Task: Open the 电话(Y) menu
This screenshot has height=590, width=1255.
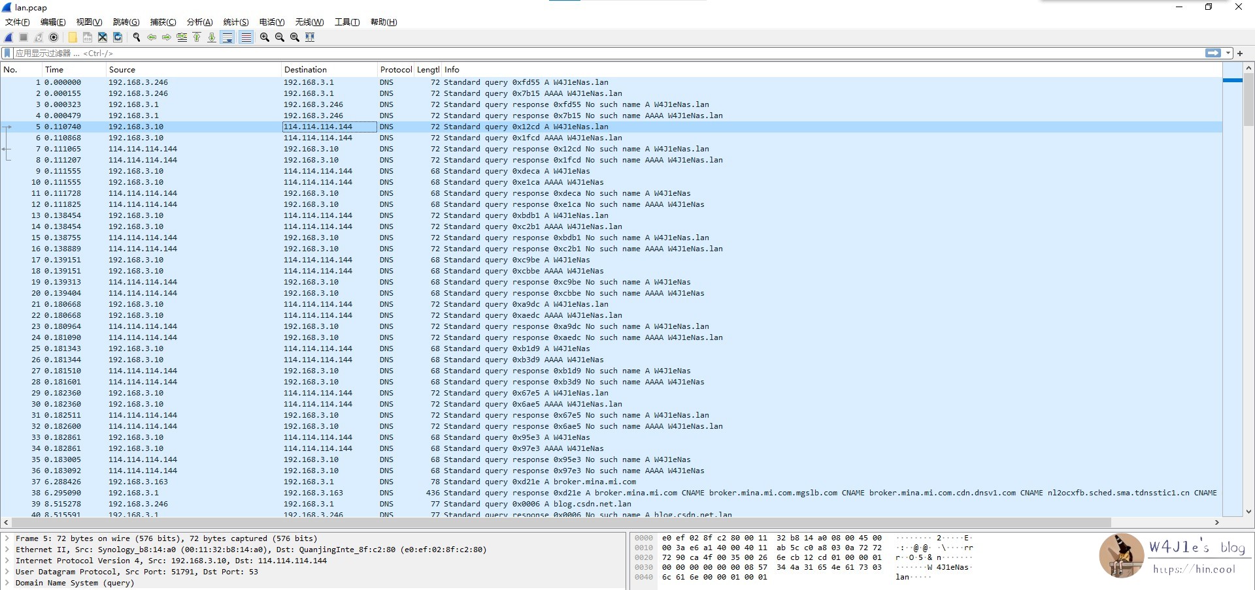Action: tap(272, 22)
